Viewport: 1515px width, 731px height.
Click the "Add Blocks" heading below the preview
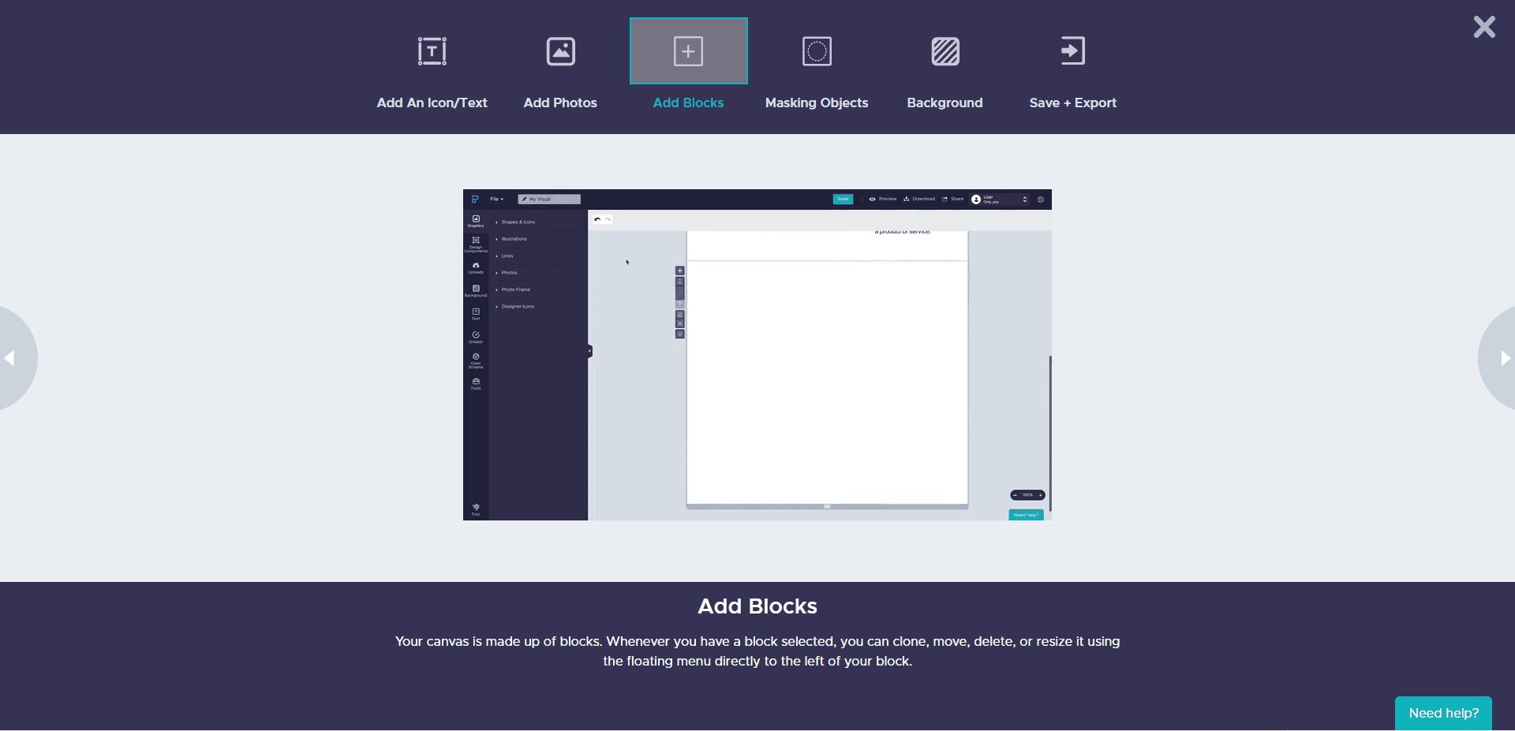click(x=757, y=606)
